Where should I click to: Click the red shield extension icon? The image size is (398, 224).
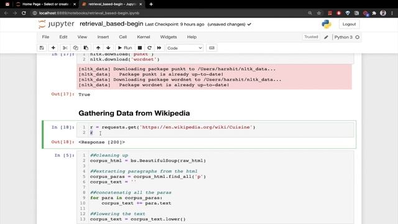coord(338,13)
